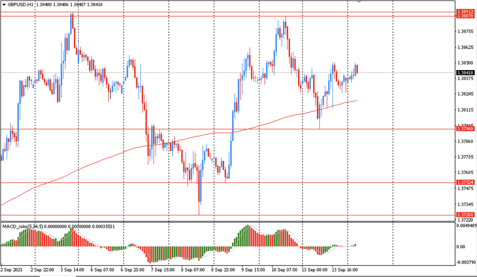Click the 8 Sep 23:00 time axis label
The height and width of the screenshot is (277, 477).
click(x=223, y=270)
